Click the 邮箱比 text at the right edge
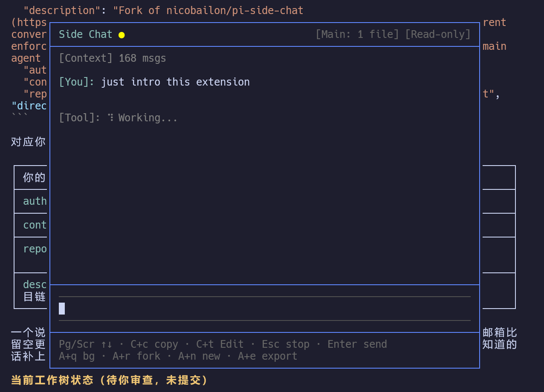This screenshot has width=544, height=392. coord(500,332)
